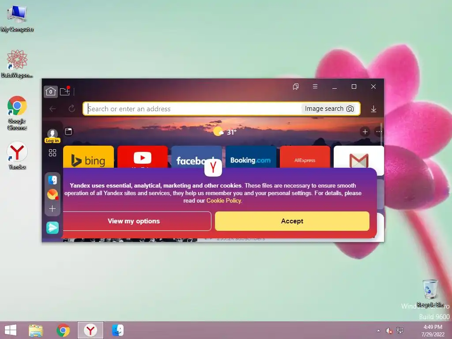Screen dimensions: 452x339
Task: Launch Chrome from the taskbar
Action: click(x=63, y=330)
